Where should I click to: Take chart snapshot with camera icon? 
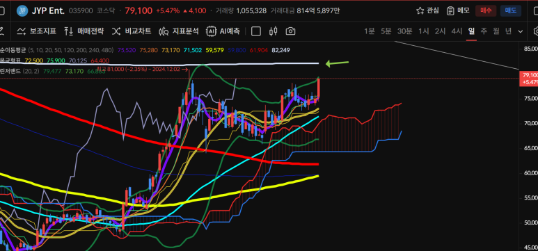(x=290, y=31)
